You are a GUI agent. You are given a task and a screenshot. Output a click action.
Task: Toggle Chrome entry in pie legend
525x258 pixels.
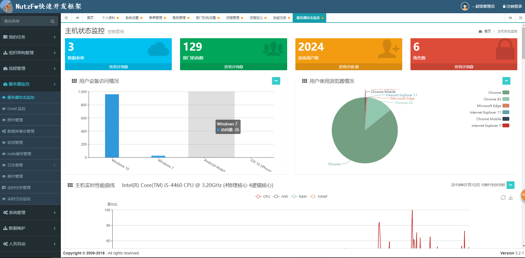(499, 93)
